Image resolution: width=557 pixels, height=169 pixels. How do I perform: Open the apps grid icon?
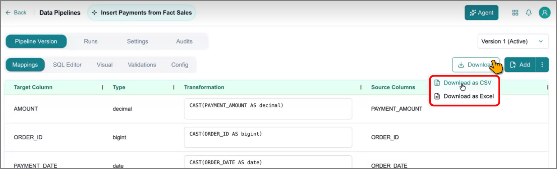pos(515,13)
